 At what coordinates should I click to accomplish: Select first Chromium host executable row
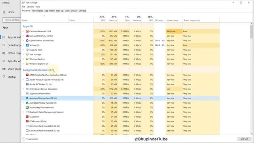pos(120,126)
